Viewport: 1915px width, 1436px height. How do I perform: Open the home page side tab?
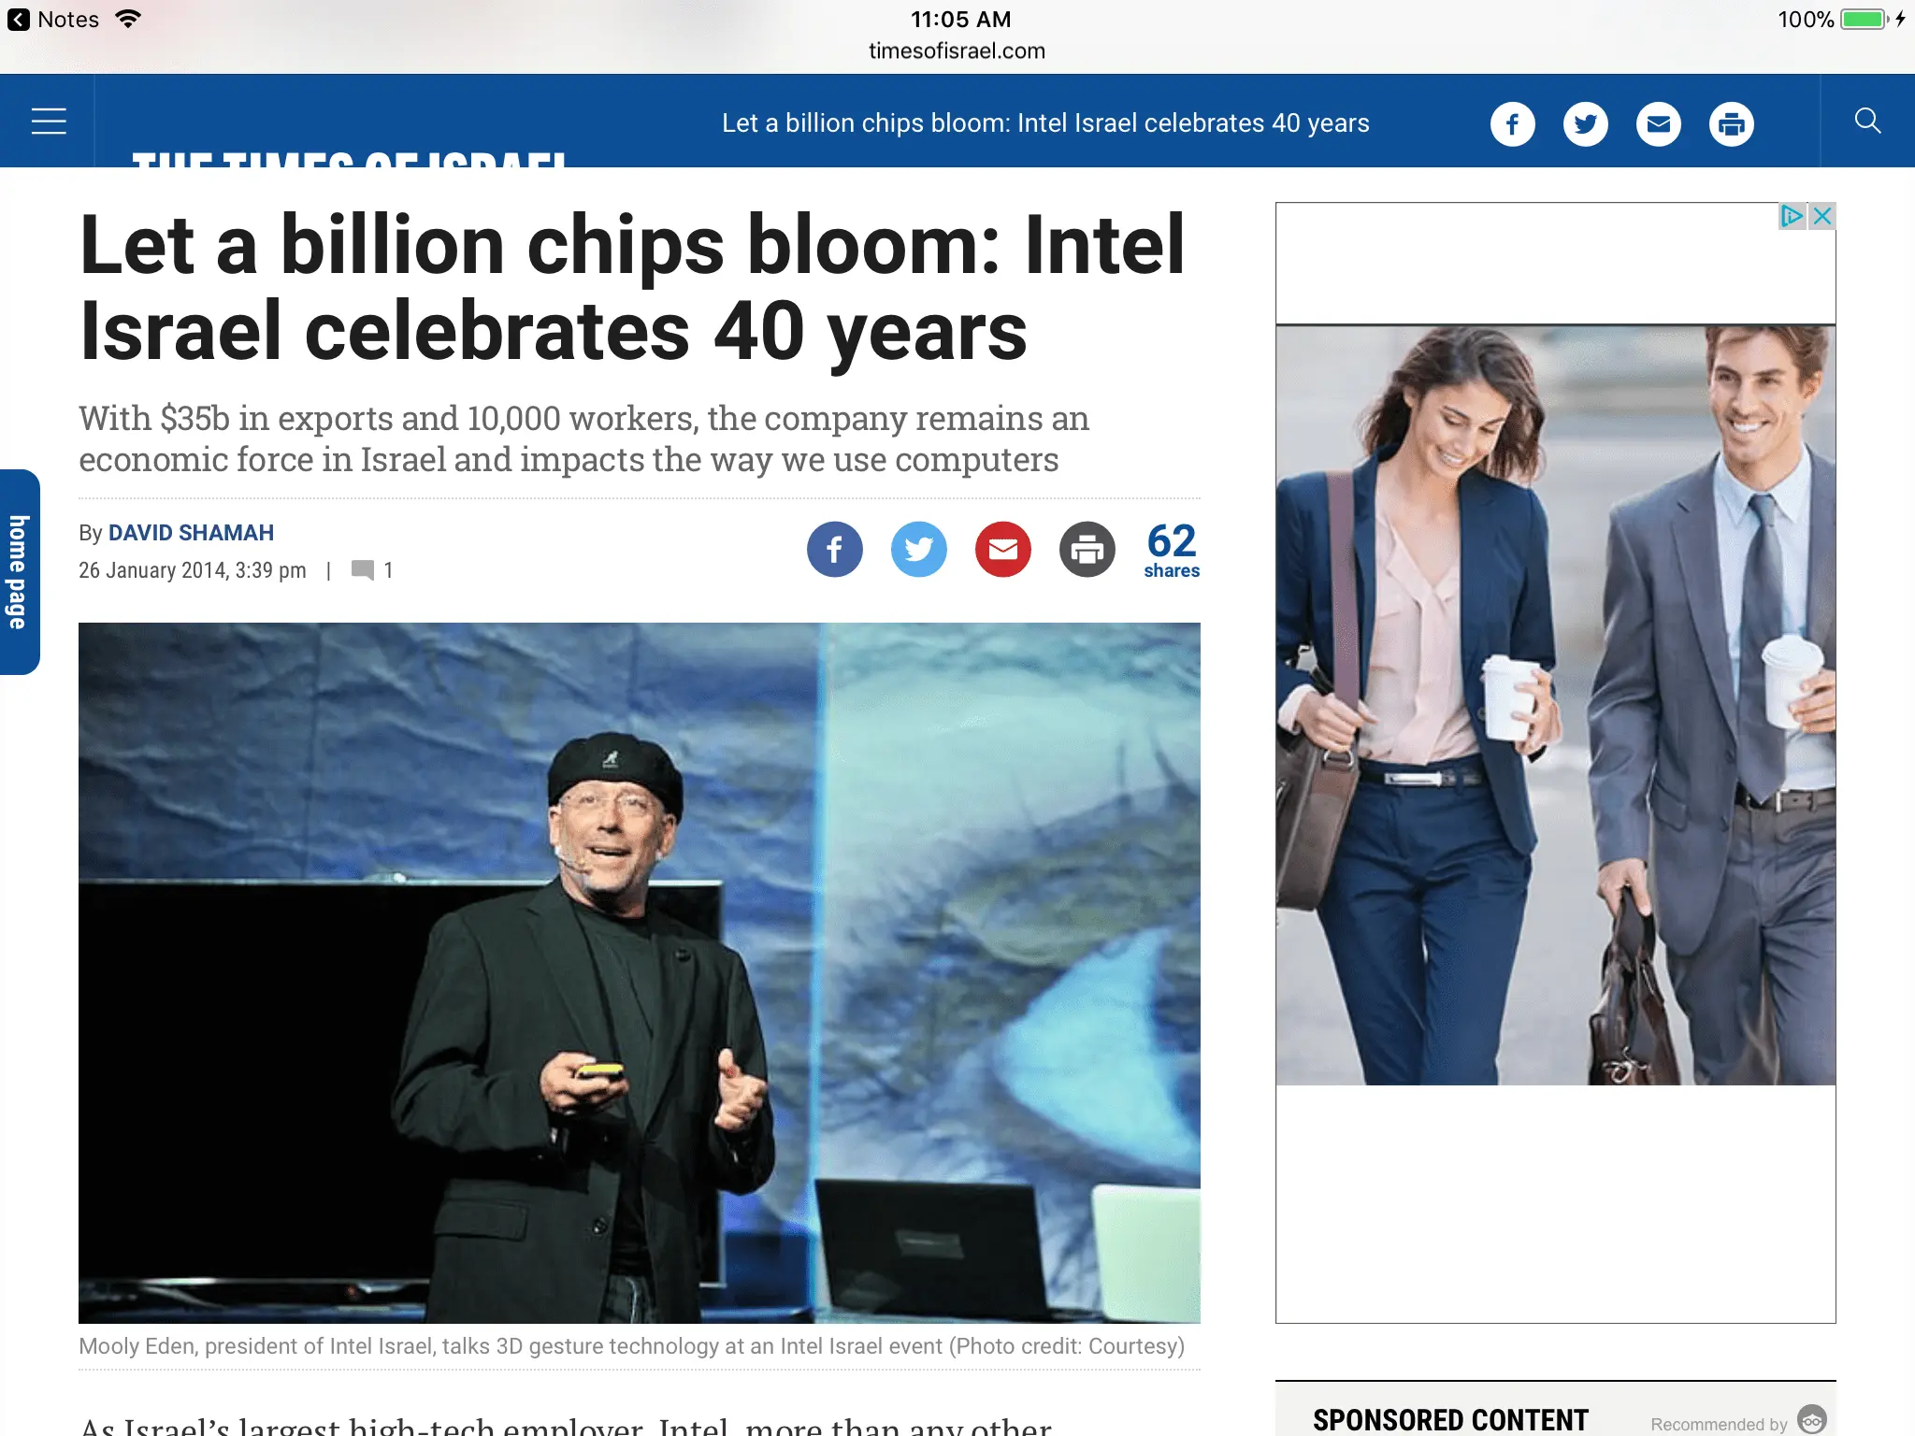tap(19, 571)
